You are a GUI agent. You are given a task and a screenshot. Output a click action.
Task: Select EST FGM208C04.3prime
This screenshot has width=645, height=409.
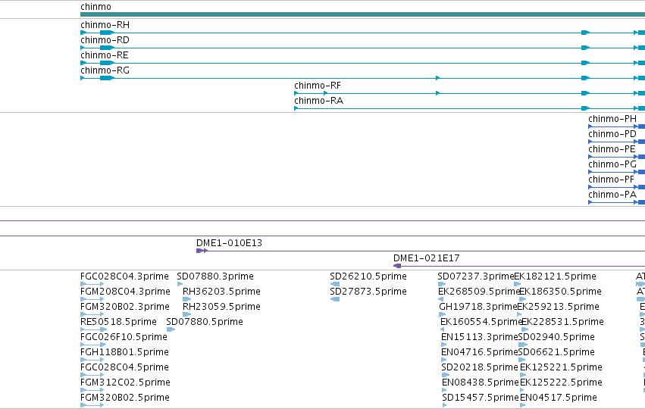[126, 292]
